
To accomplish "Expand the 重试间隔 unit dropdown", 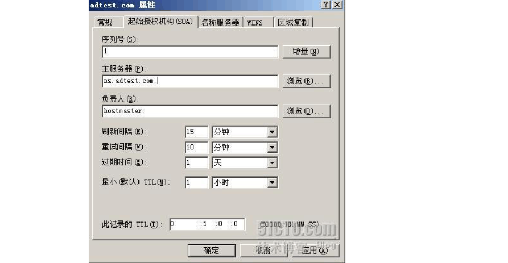I will click(x=272, y=147).
